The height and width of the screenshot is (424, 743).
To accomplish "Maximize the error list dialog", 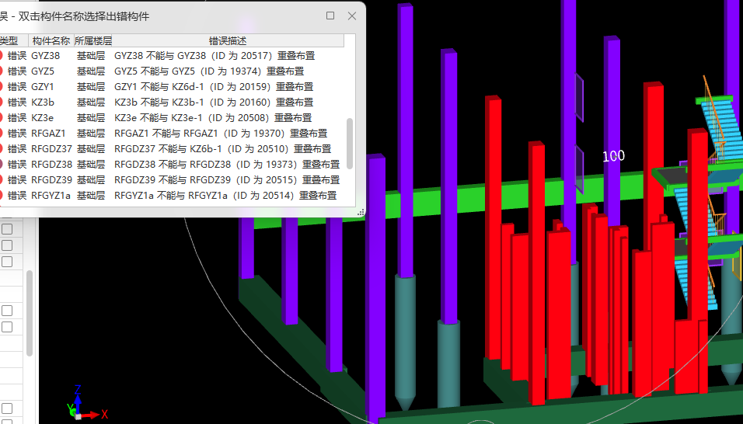I will [x=330, y=16].
